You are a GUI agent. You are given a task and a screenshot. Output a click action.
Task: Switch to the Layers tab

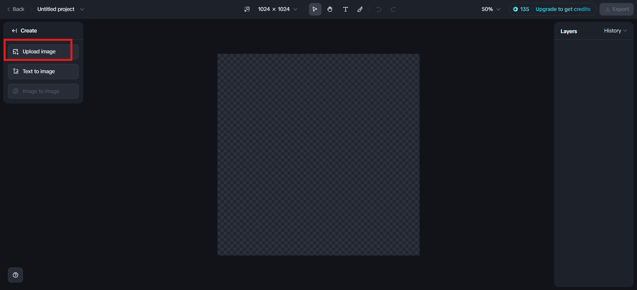(568, 31)
